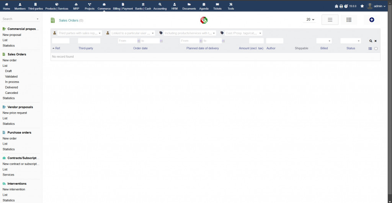The width and height of the screenshot is (392, 203).
Task: Open Cust./Prosp. tags/categories filter
Action: pos(243,33)
